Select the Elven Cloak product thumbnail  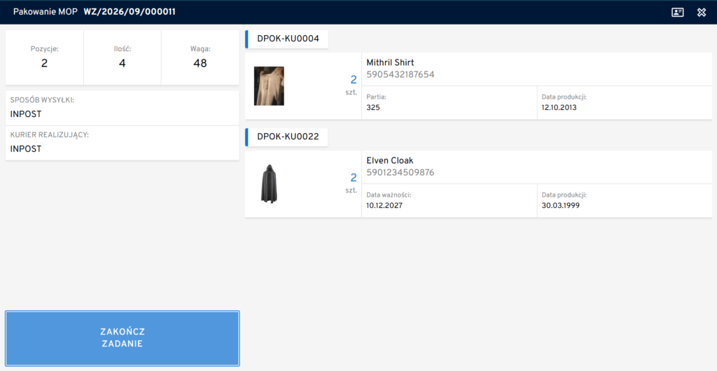click(x=270, y=183)
